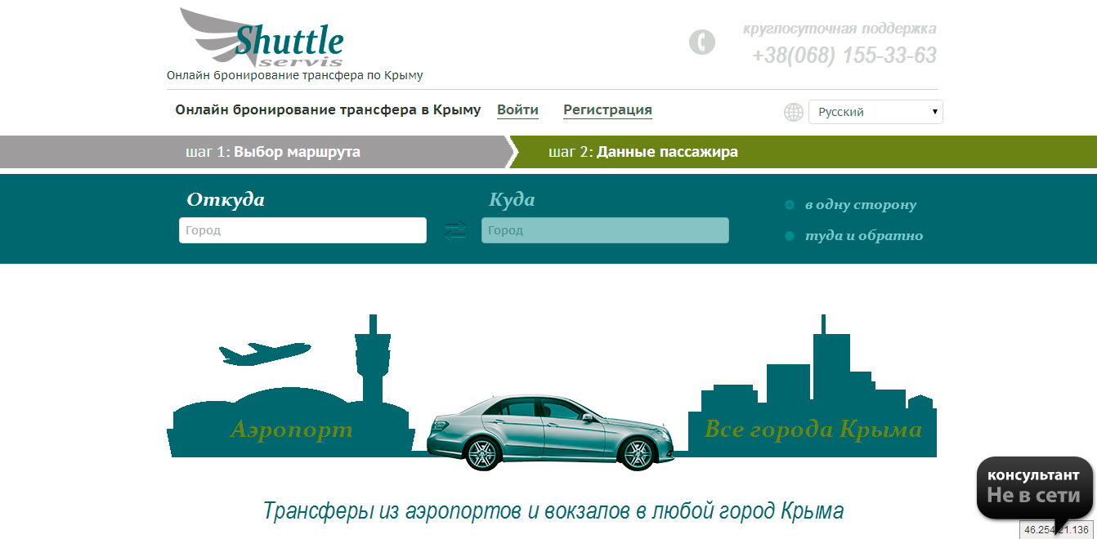This screenshot has width=1097, height=539.
Task: Focus the Откуда city input field
Action: pos(302,230)
